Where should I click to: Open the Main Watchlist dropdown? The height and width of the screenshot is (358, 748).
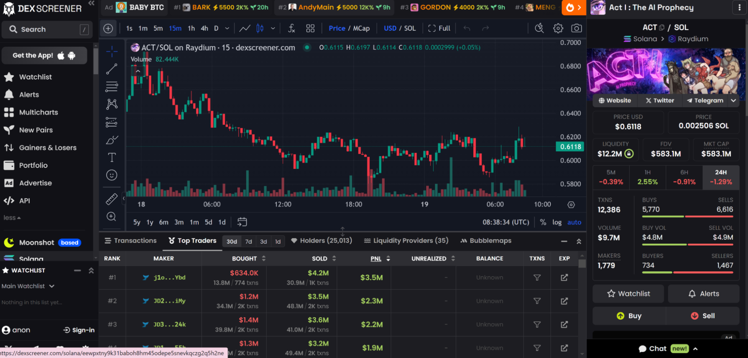coord(28,286)
